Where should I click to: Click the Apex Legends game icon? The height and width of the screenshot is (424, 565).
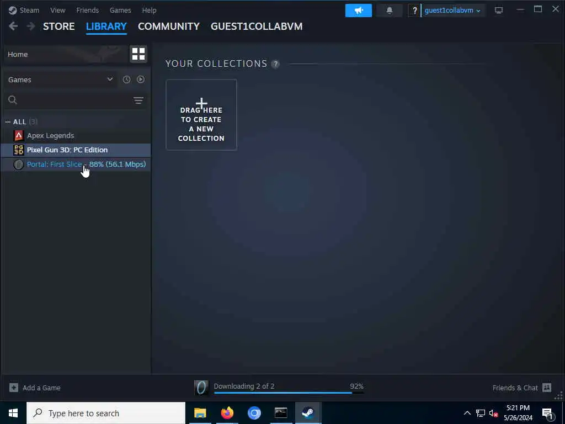[x=18, y=136]
